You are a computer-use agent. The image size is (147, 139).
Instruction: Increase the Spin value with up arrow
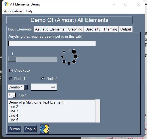[14, 94]
